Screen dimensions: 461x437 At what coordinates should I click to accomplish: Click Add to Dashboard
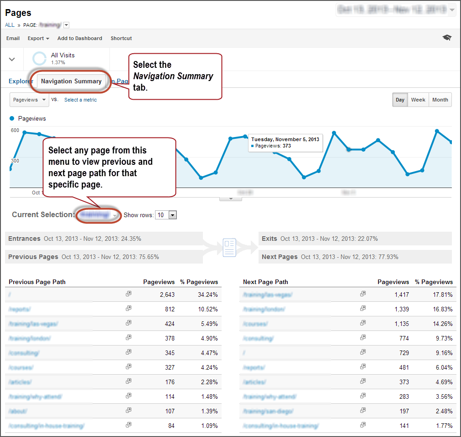pyautogui.click(x=80, y=38)
